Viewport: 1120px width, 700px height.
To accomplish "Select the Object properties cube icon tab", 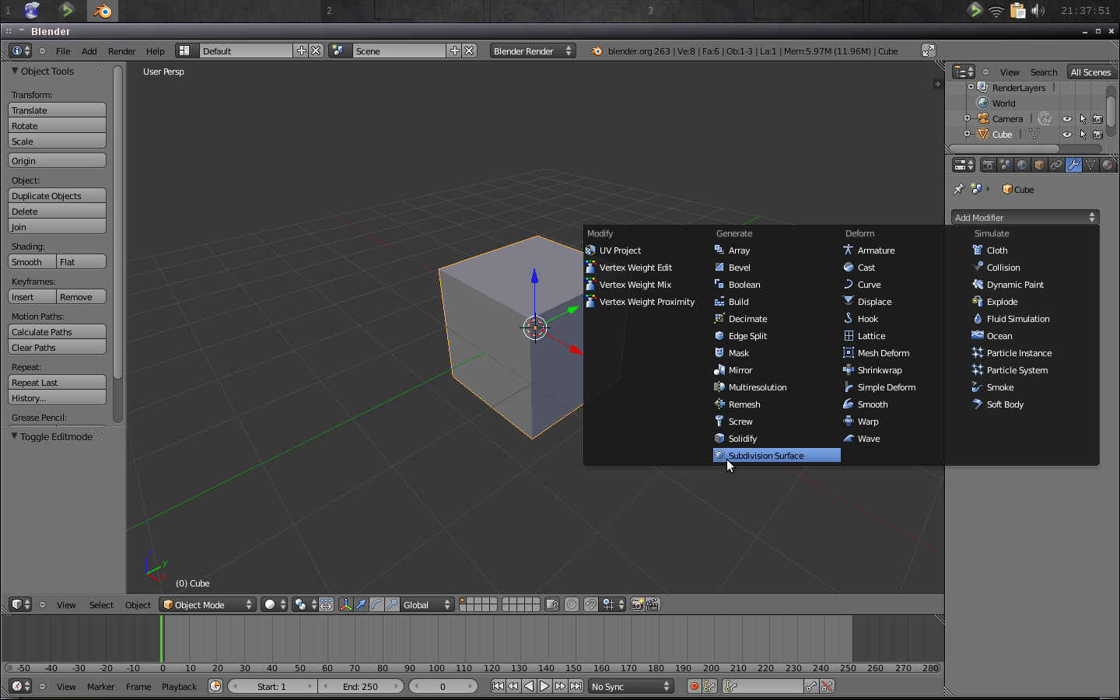I will tap(1039, 164).
